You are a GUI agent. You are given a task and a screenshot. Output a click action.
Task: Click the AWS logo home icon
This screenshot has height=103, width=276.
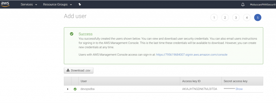coord(5,4)
